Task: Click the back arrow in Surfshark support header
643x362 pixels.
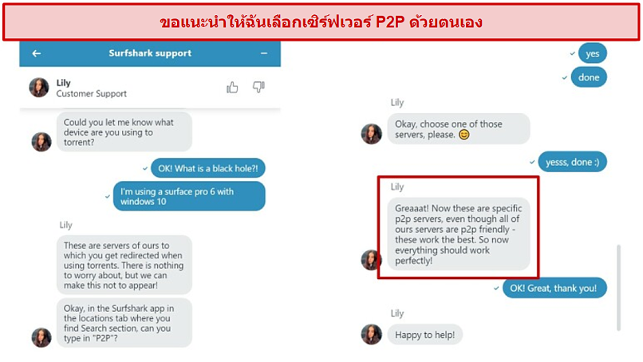Action: click(x=37, y=53)
